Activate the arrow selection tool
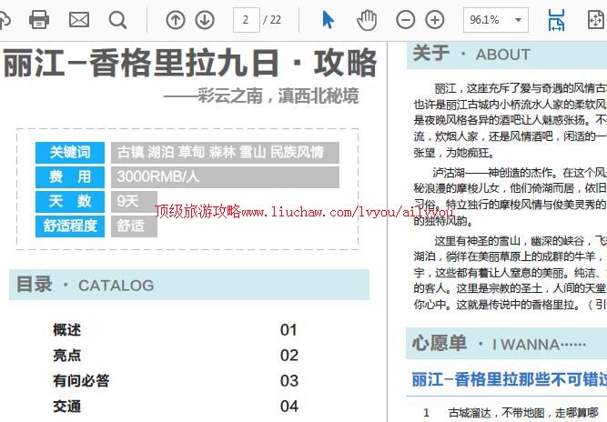 pyautogui.click(x=329, y=20)
